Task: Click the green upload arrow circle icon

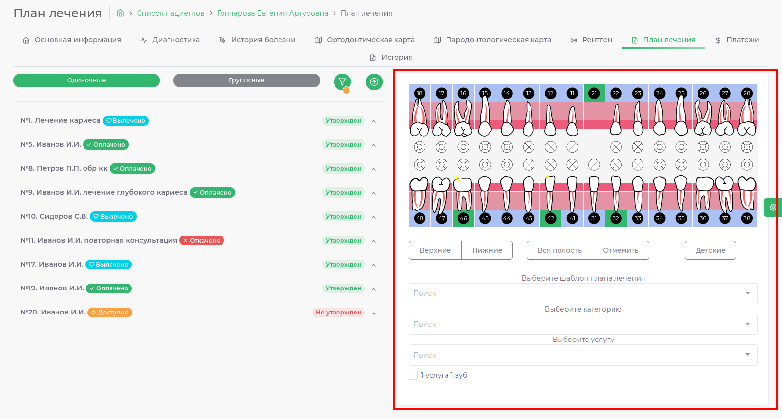Action: coord(374,82)
